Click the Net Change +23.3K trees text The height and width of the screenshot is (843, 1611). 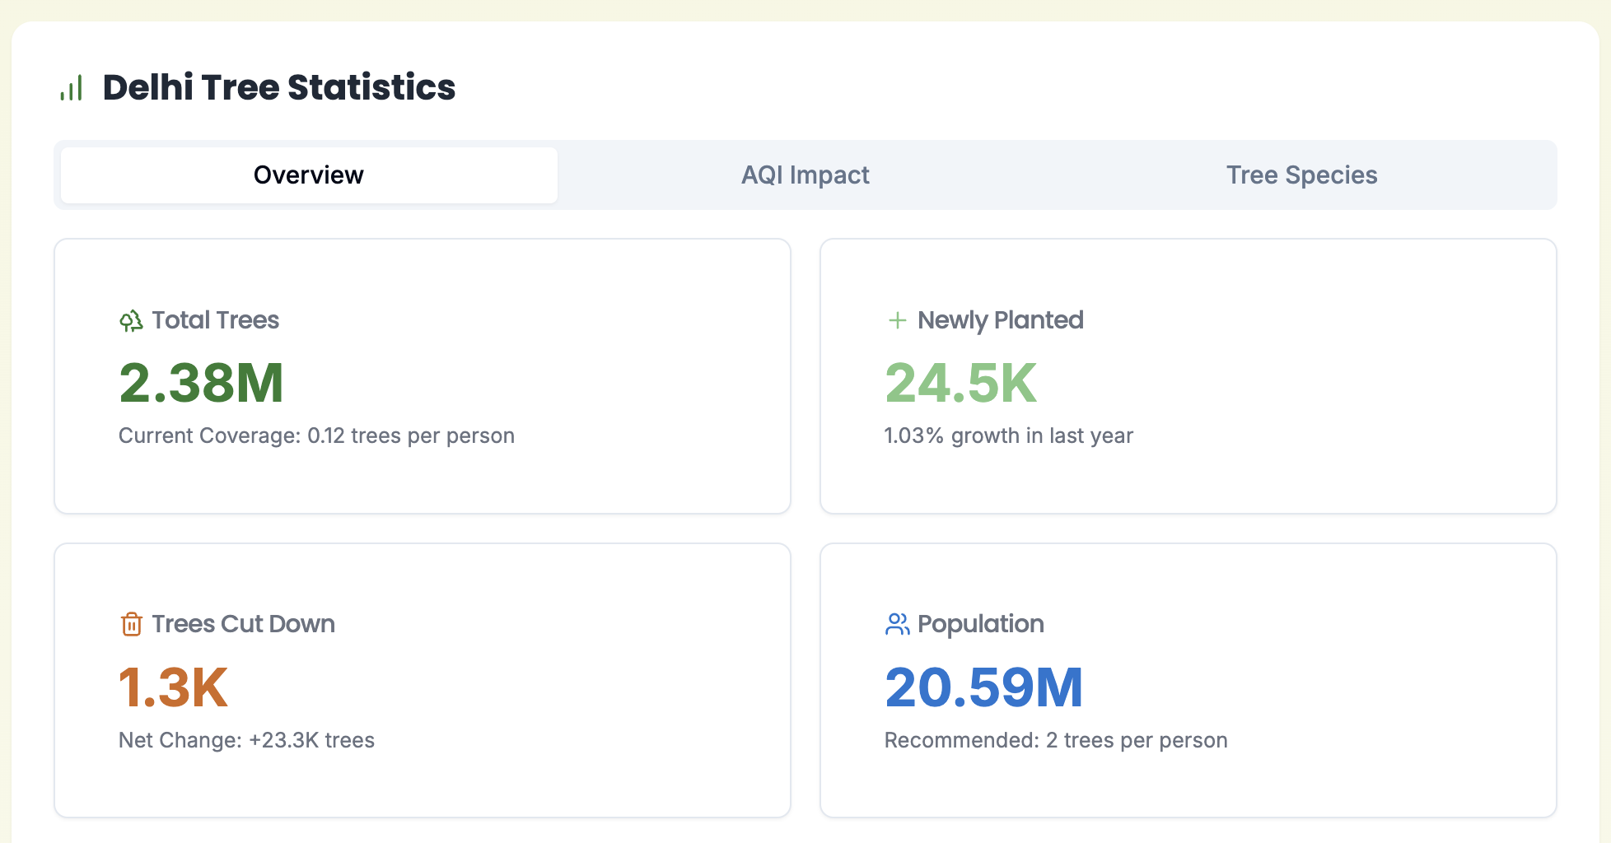[246, 740]
